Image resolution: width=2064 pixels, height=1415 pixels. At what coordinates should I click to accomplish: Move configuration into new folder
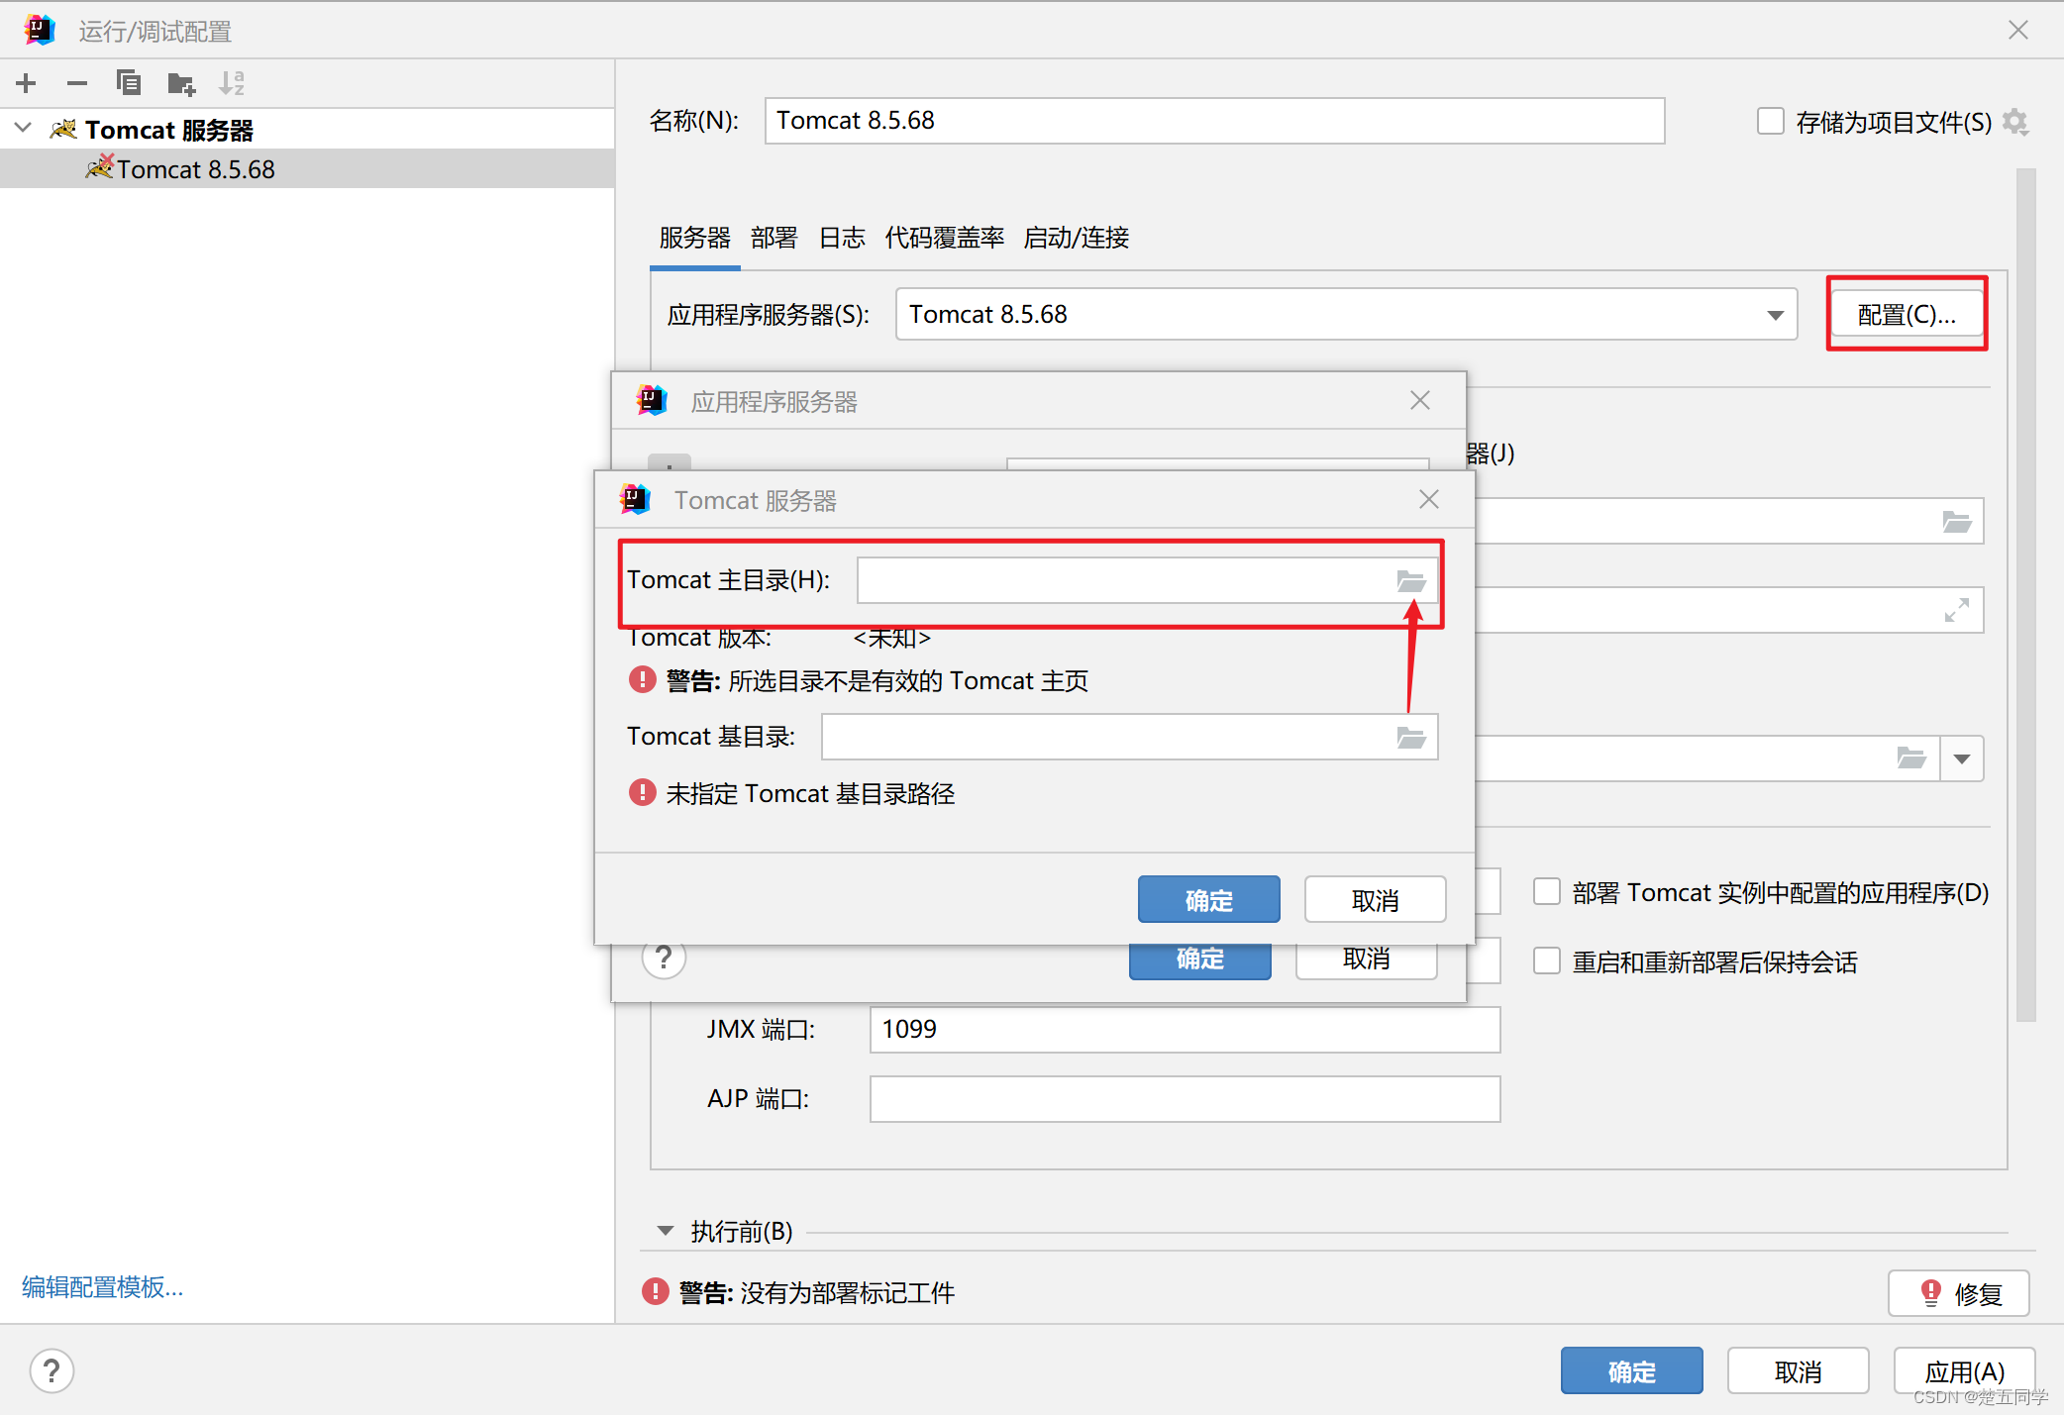coord(181,83)
